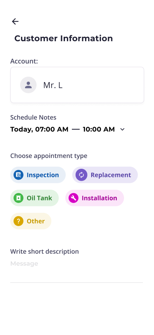
Task: Choose the Oil Tank appointment chip
Action: (34, 198)
